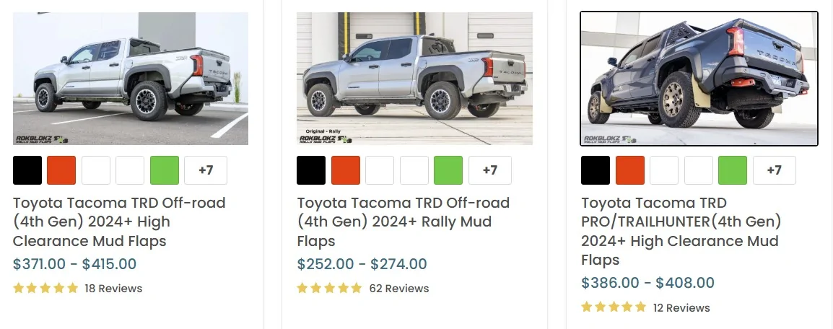Pick green swatch for Off-road High Clearance flaps
Image resolution: width=833 pixels, height=329 pixels.
(x=165, y=170)
